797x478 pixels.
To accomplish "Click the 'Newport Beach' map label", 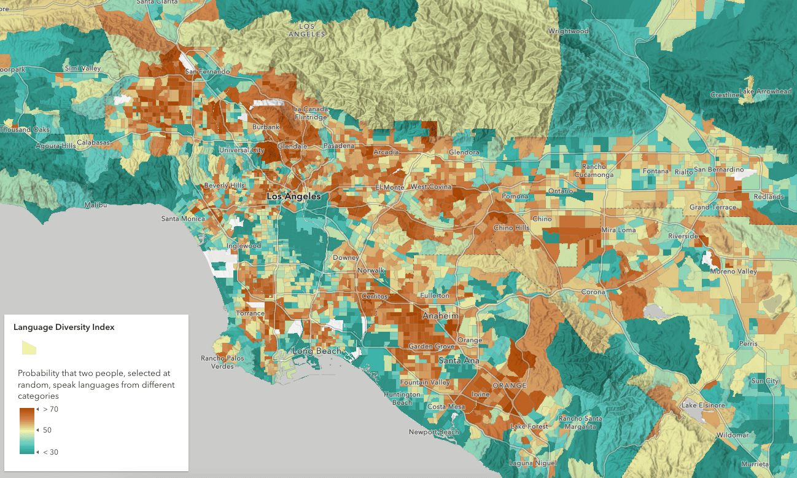I will tap(434, 432).
